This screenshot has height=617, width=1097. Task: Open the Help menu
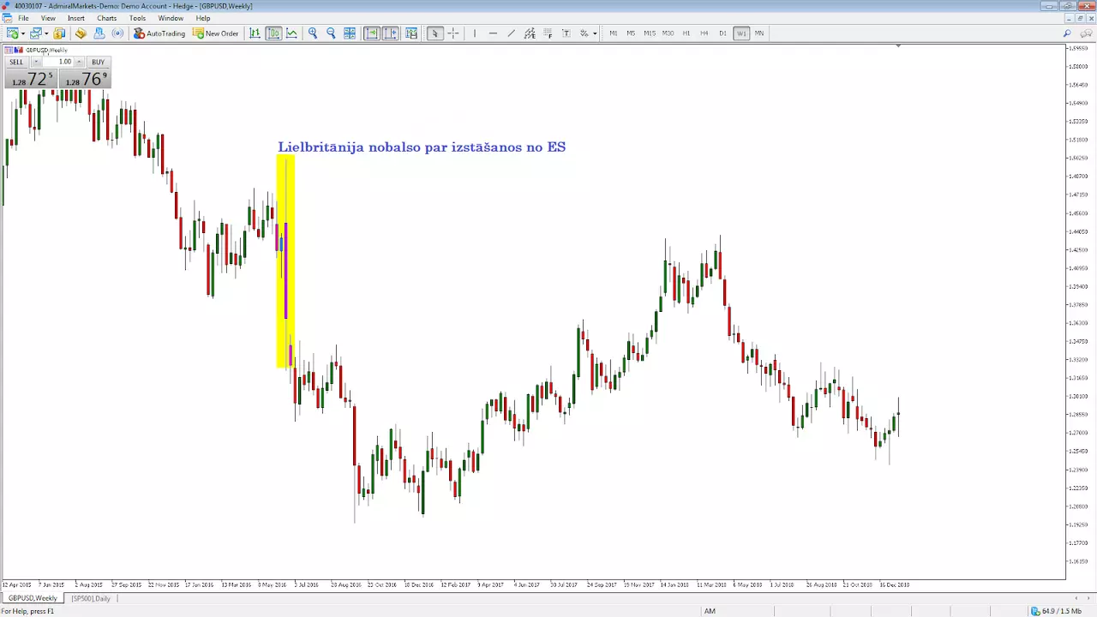(x=203, y=18)
